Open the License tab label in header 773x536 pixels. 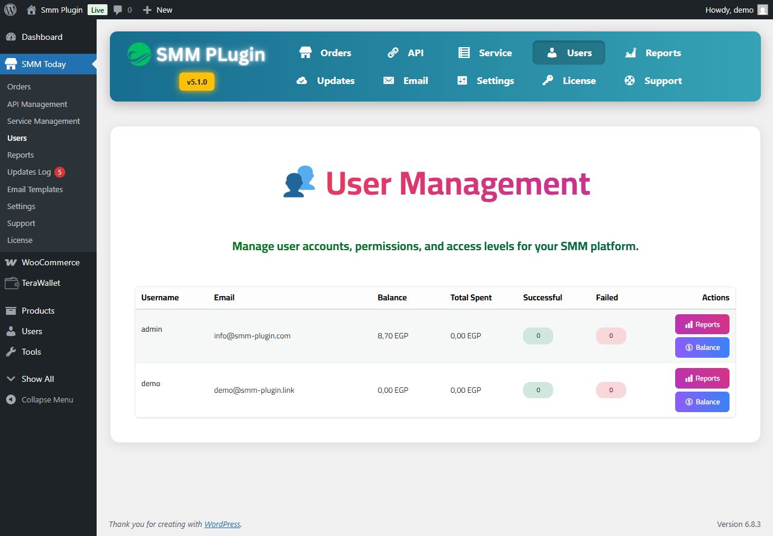(579, 80)
